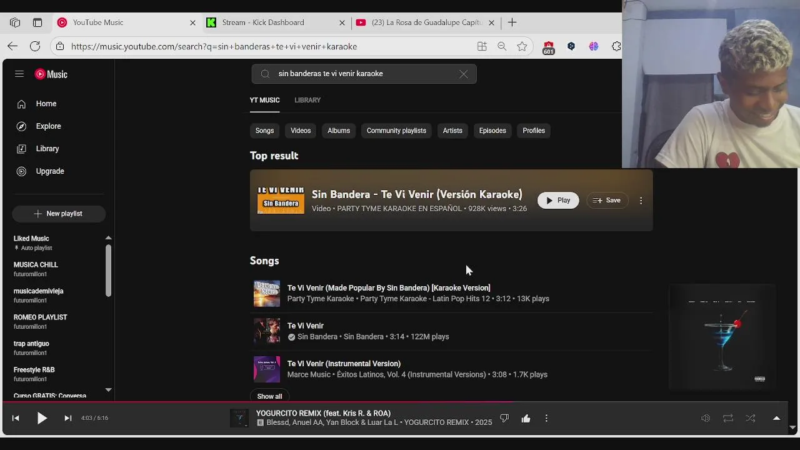Toggle repeat mode
Viewport: 800px width, 450px height.
(x=728, y=418)
